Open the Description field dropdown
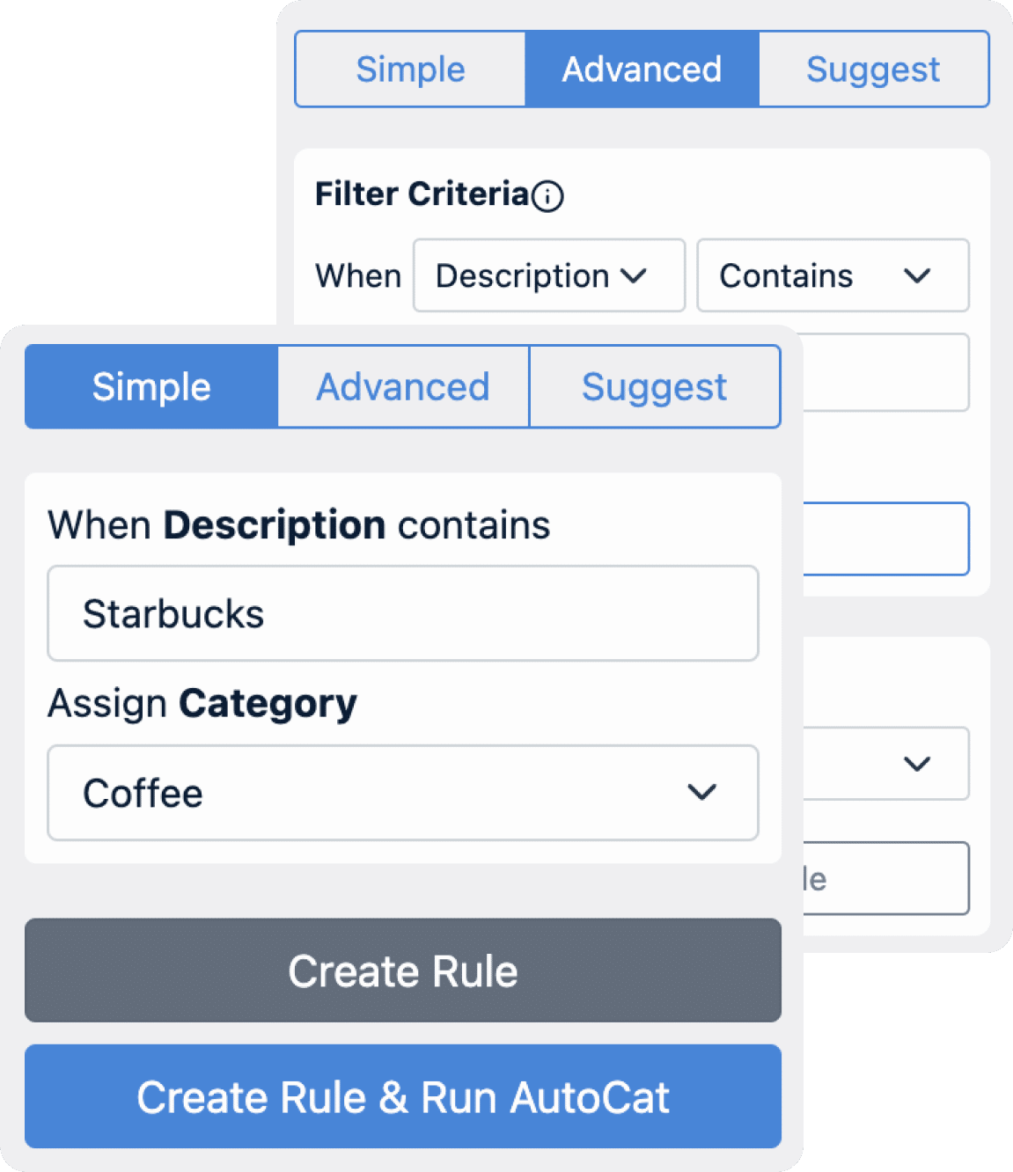Screen dimensions: 1013x1172 click(x=549, y=275)
